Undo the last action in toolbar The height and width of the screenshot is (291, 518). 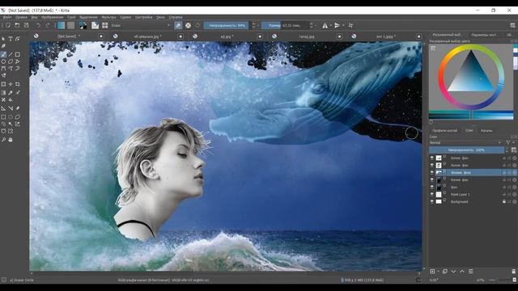pyautogui.click(x=38, y=25)
